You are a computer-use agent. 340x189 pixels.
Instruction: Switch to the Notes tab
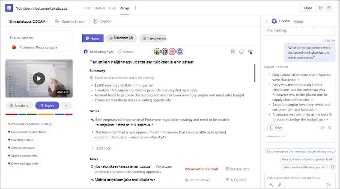click(93, 39)
